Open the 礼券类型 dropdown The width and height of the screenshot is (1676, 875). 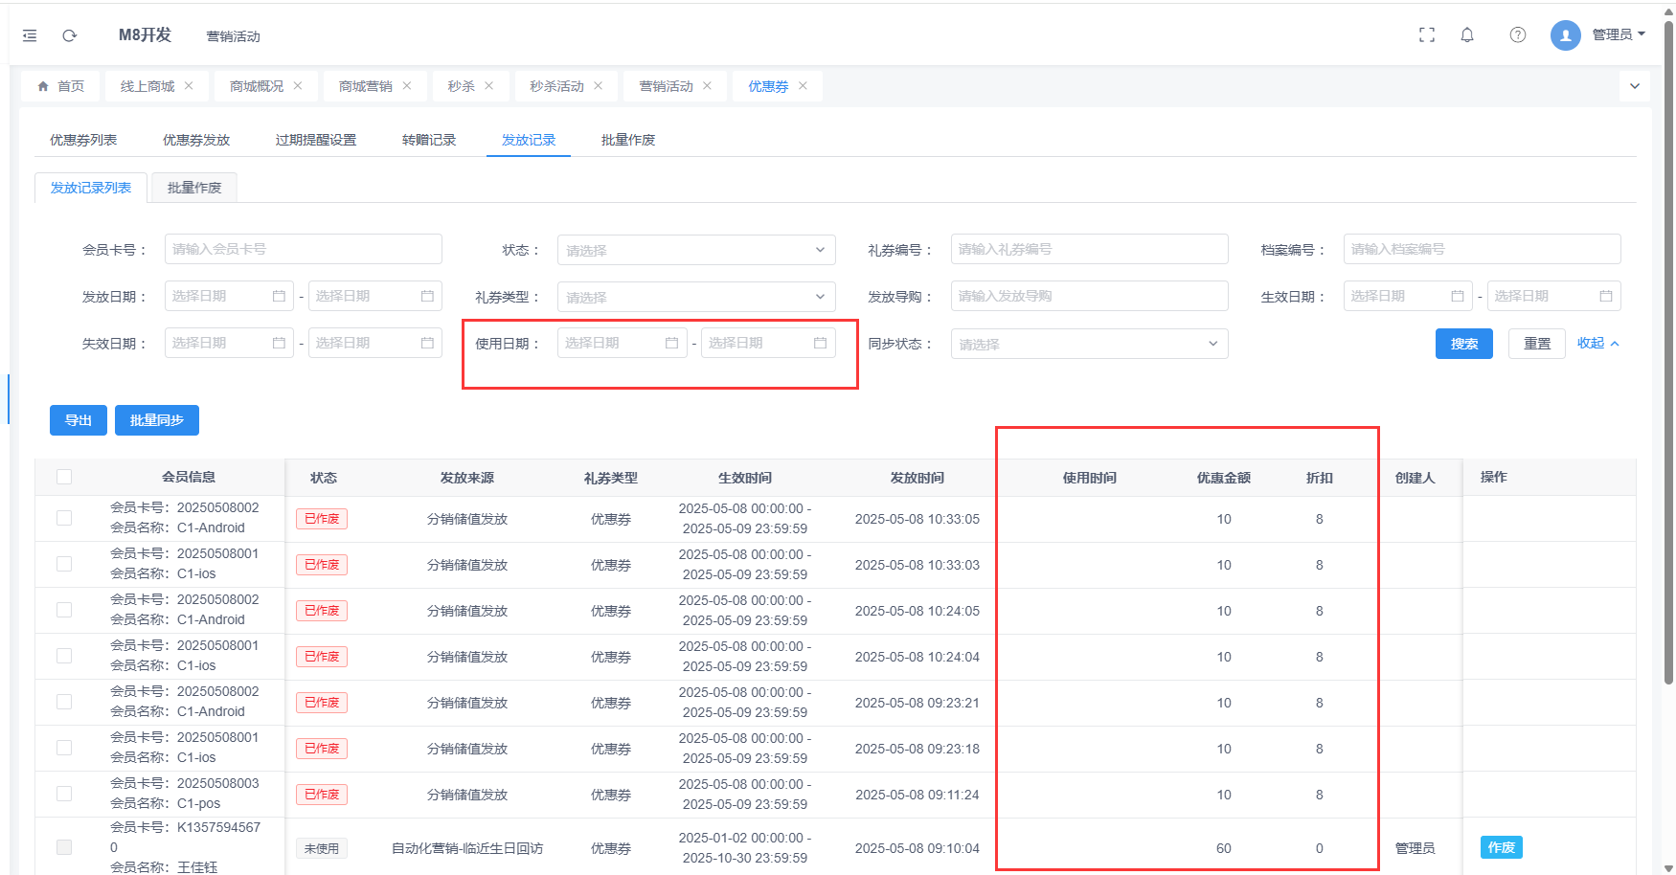click(696, 297)
